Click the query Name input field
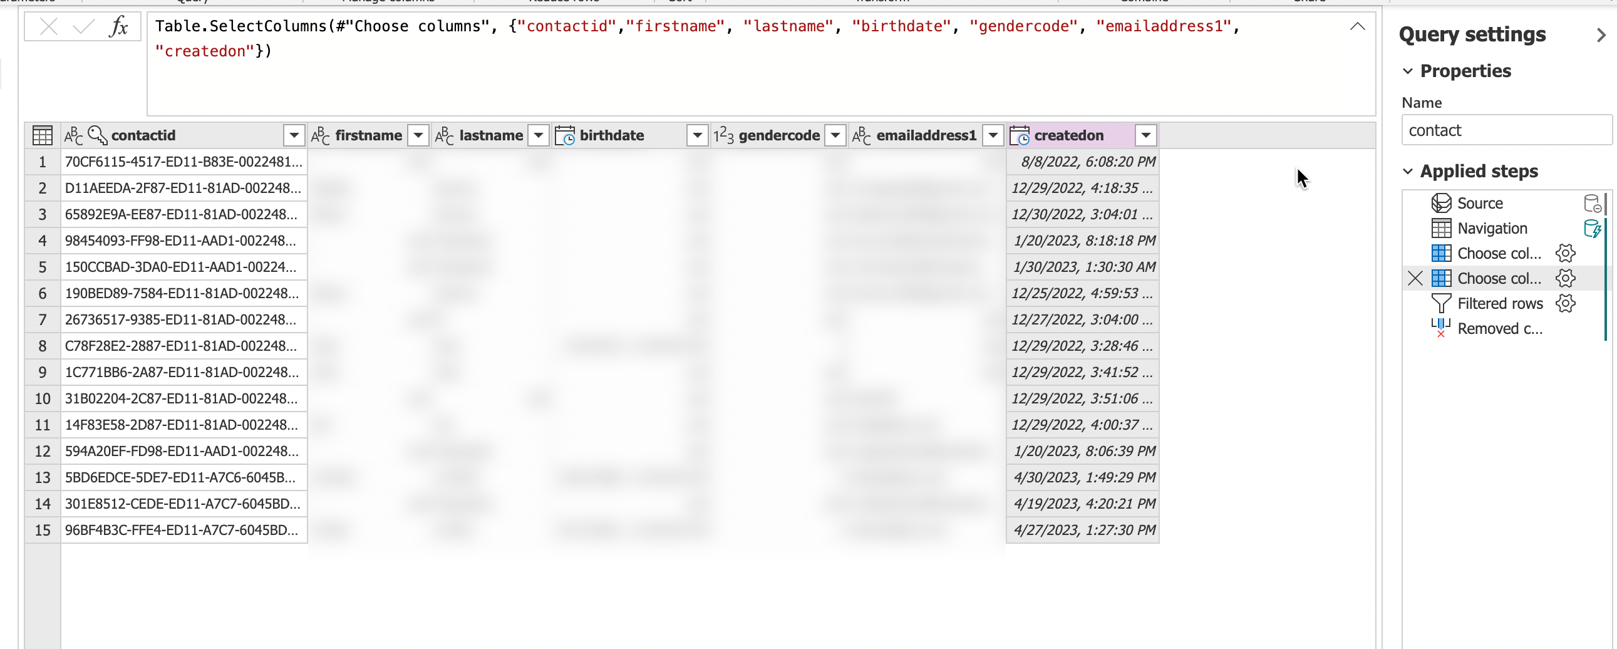 [x=1506, y=130]
